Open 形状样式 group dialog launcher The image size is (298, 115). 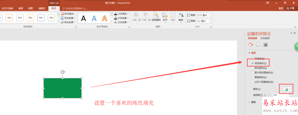click(x=76, y=27)
